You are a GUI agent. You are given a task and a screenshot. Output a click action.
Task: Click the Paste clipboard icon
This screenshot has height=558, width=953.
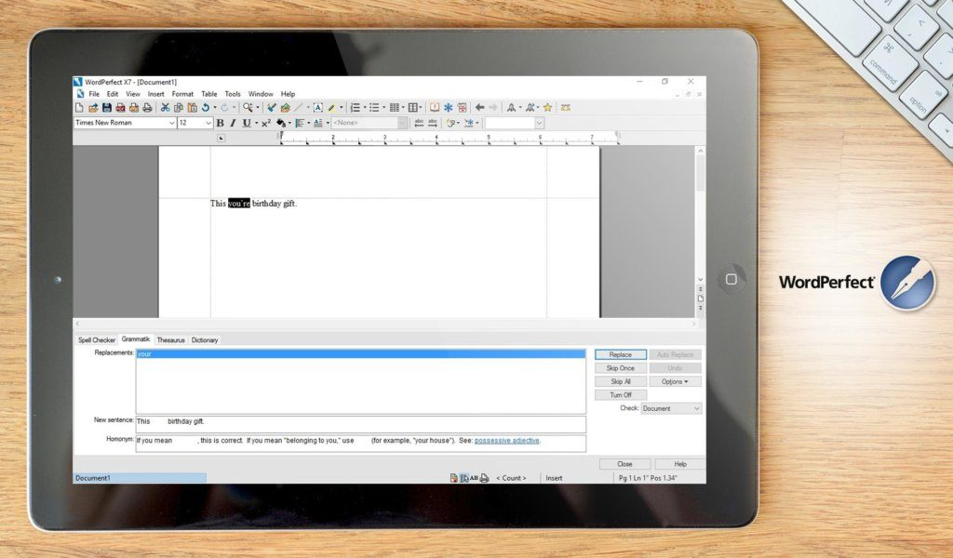click(192, 108)
